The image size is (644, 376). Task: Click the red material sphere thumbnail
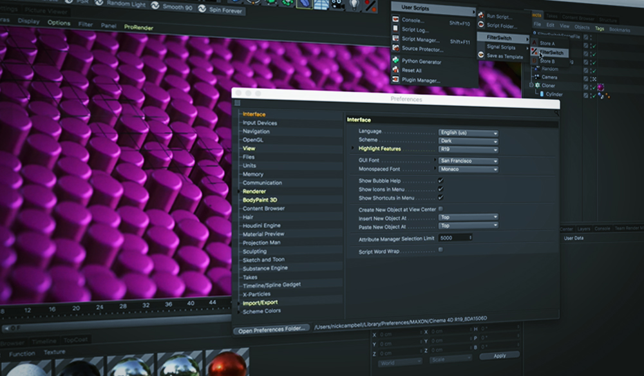coord(228,363)
